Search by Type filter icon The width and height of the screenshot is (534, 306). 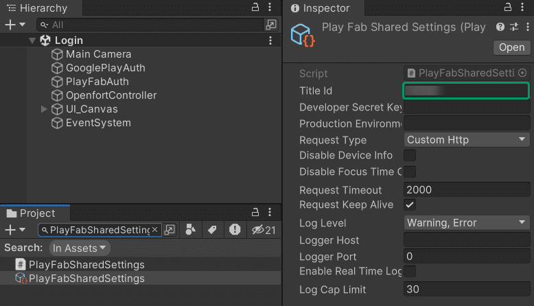click(191, 230)
